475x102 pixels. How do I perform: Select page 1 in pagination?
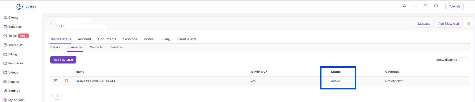coord(57,96)
